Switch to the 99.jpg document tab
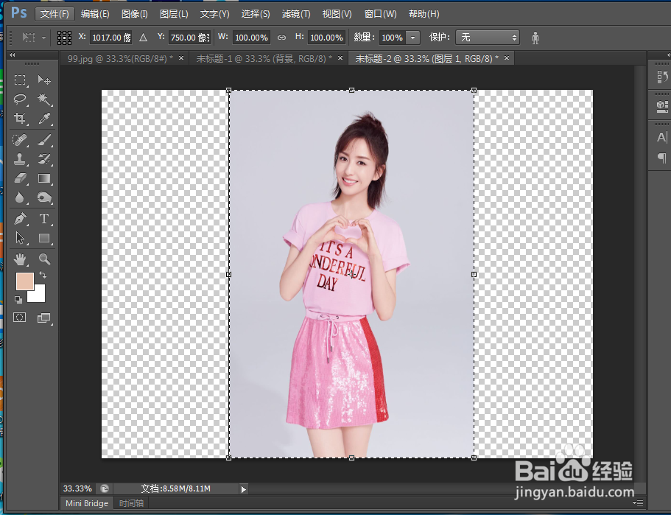Screen dimensions: 671x515 coord(120,59)
